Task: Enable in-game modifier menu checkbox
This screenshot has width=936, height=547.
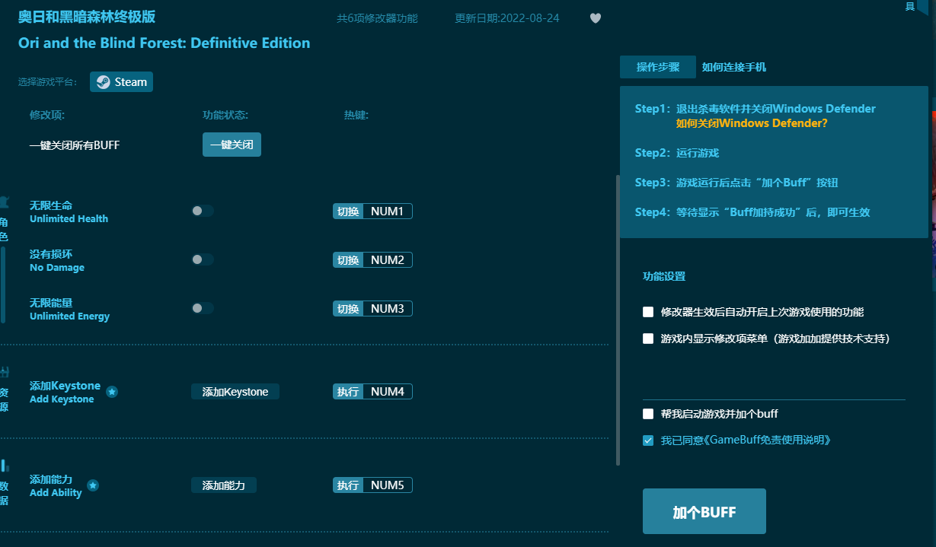Action: tap(648, 339)
